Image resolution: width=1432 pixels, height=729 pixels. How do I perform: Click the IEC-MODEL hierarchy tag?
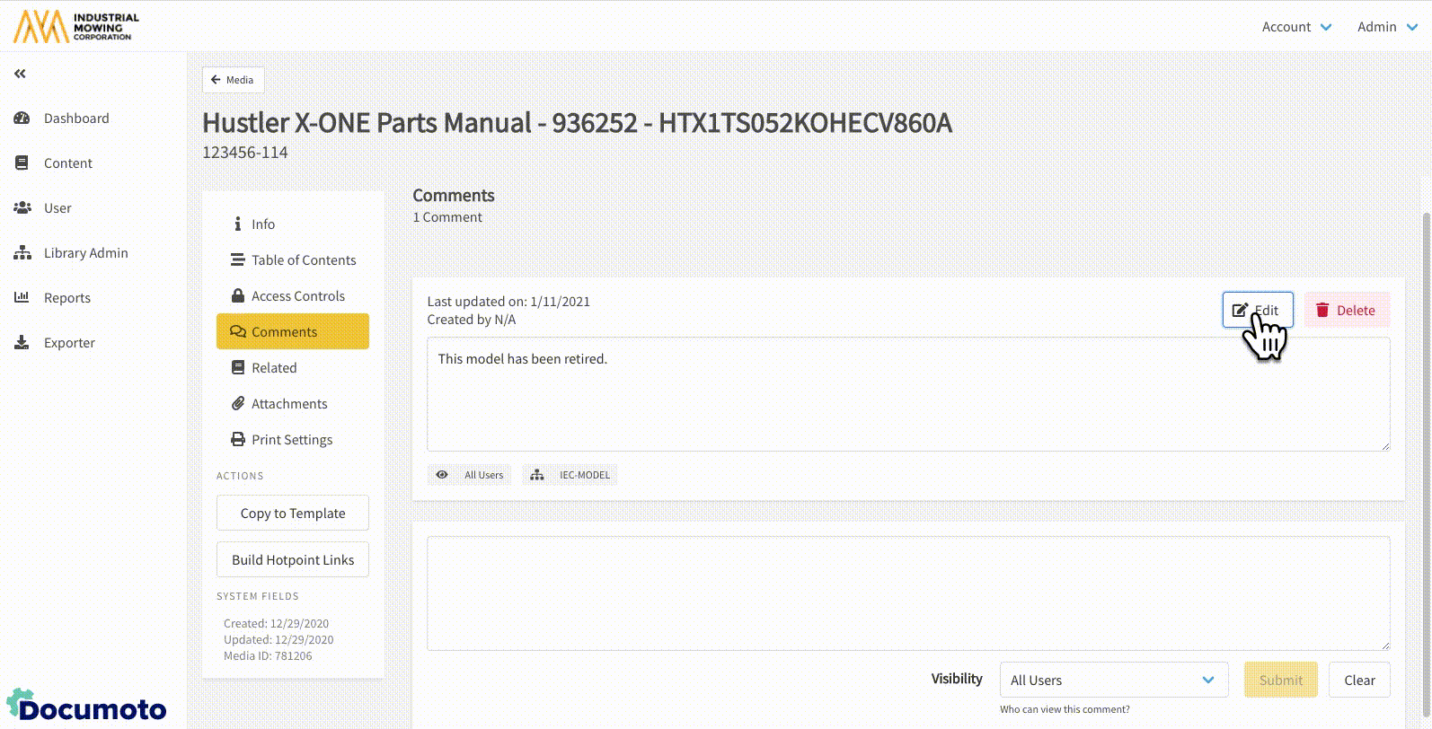pos(570,475)
